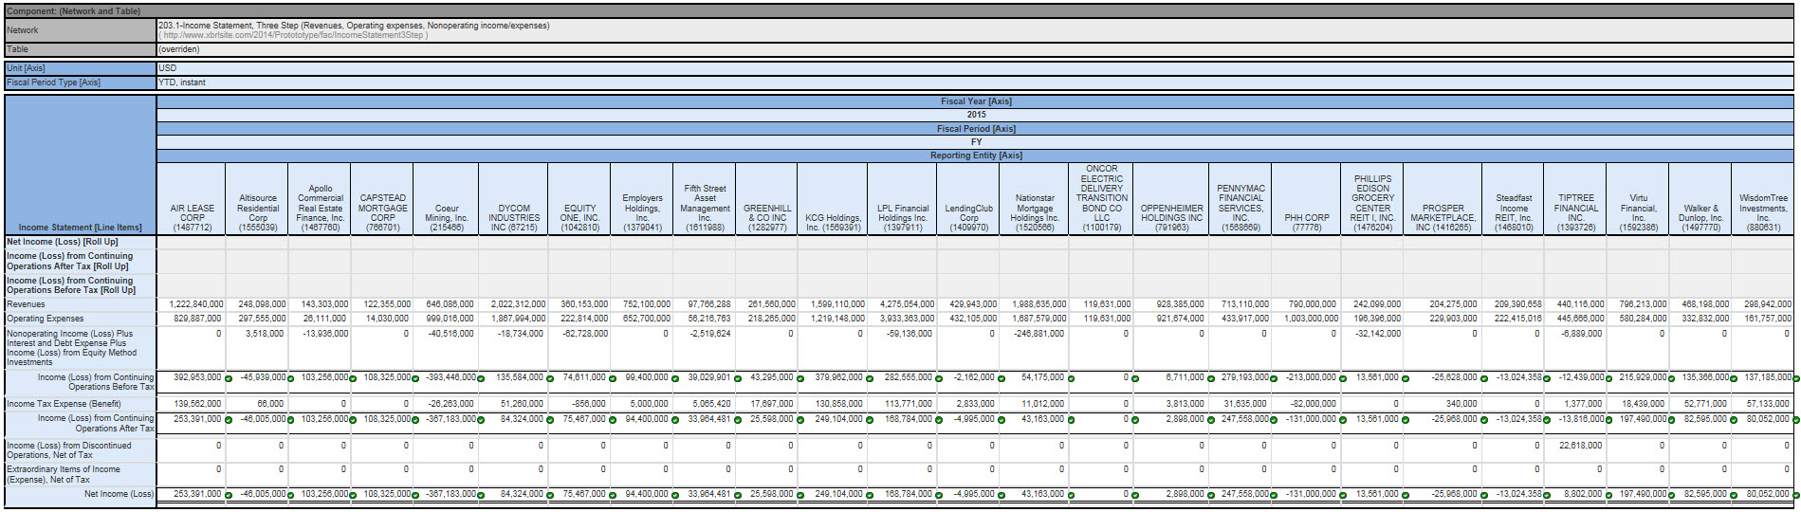This screenshot has height=512, width=1801.
Task: Click income tax cell 139,562,000
Action: coord(198,403)
